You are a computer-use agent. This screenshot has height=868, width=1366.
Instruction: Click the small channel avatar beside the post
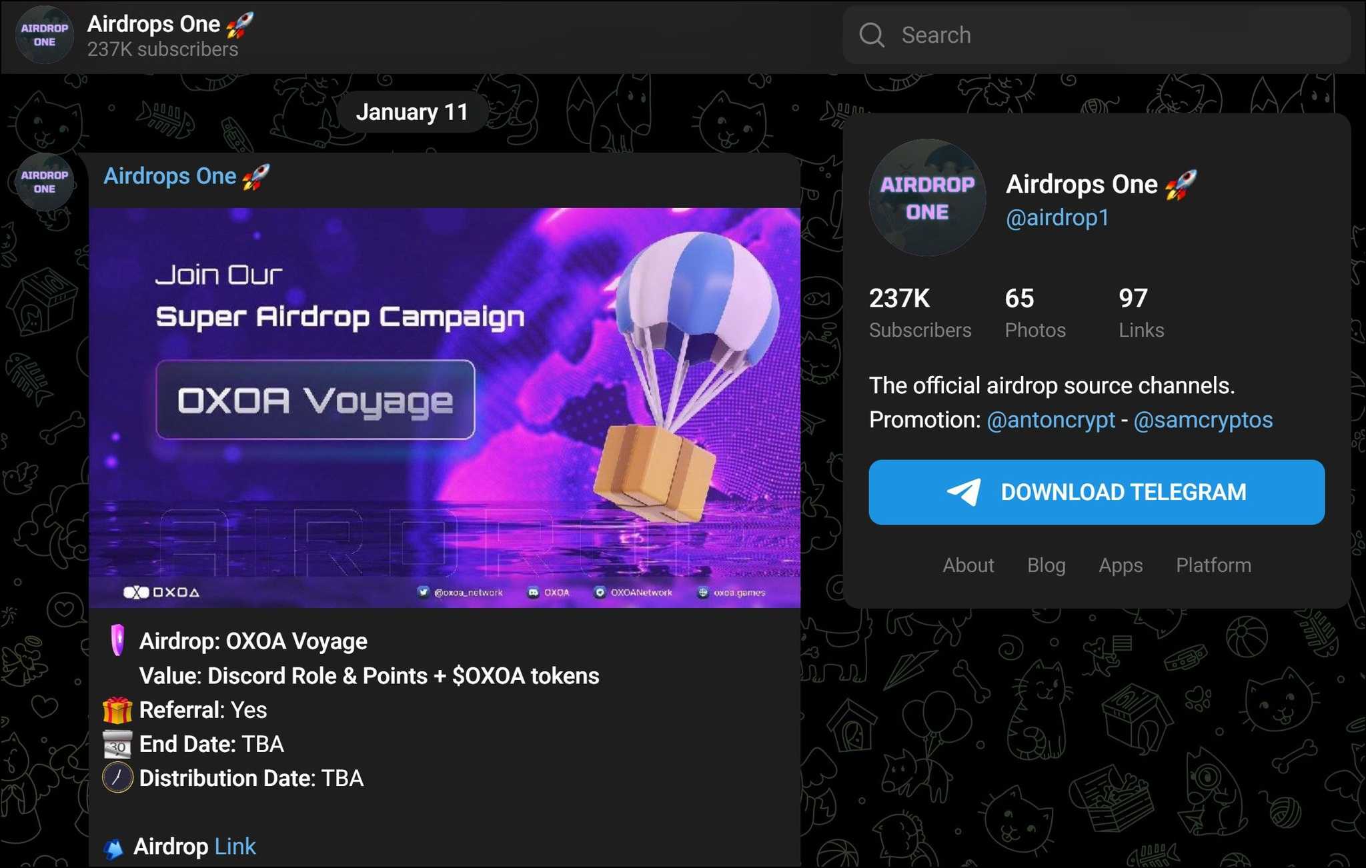(x=44, y=181)
